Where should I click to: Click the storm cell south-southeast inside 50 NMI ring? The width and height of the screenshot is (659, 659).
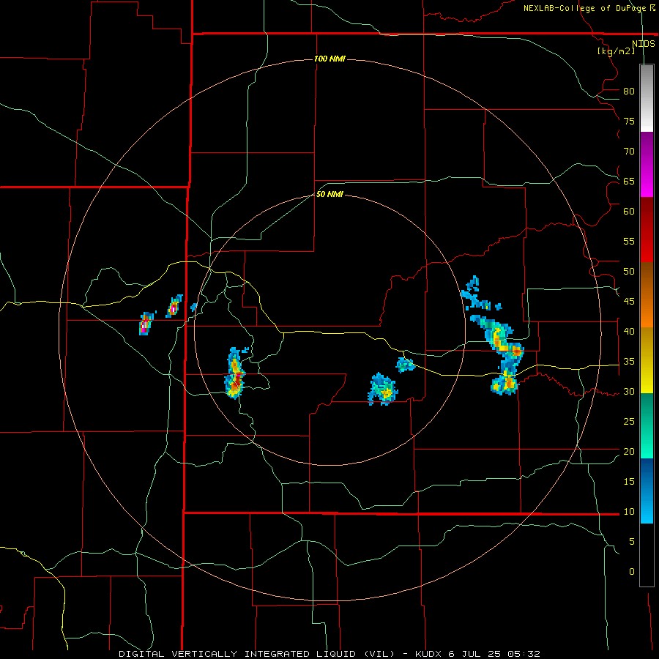coord(382,390)
